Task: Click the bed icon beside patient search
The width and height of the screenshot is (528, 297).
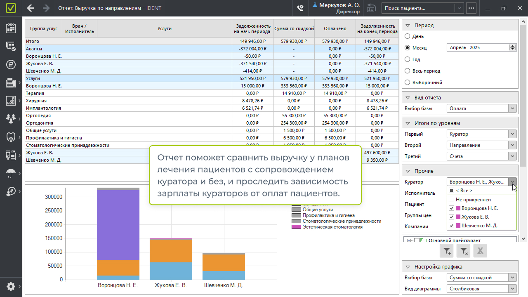Action: tap(372, 8)
